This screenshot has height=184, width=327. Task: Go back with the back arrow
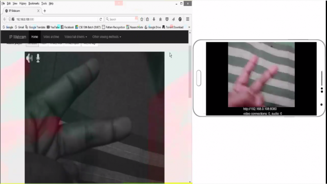tap(4, 19)
